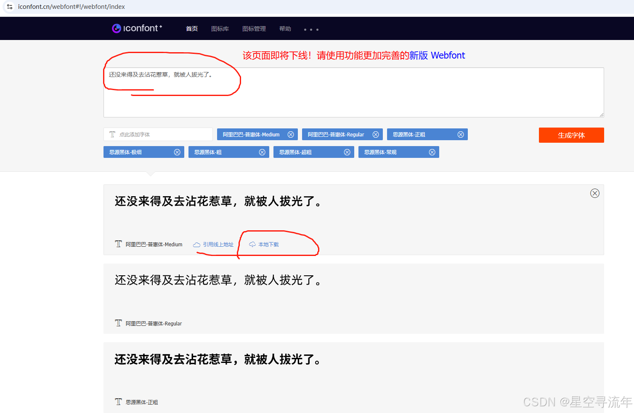634x413 pixels.
Task: Remove 思源黑体-粗 font tag
Action: coord(262,152)
